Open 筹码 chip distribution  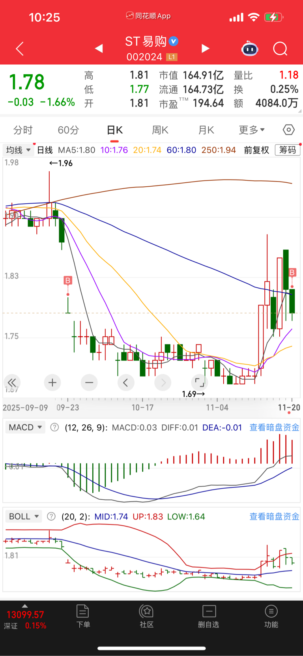click(288, 150)
